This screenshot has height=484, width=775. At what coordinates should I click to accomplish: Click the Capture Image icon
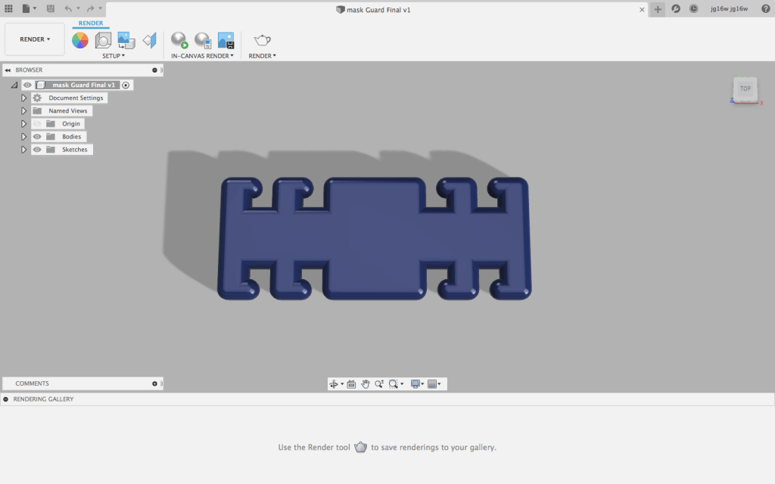pos(226,40)
